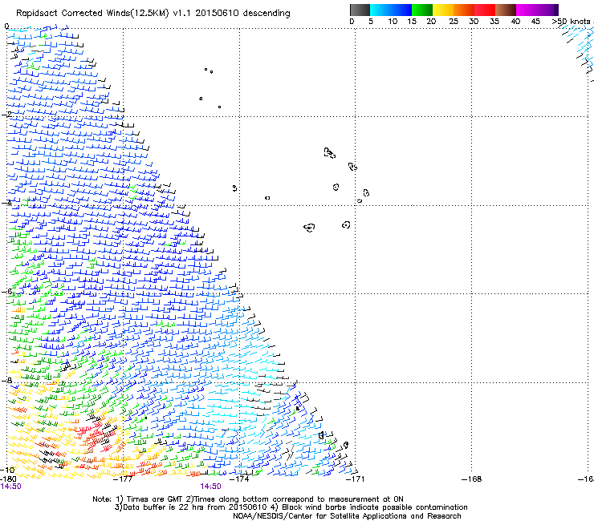
Task: Click '20150610 descending' in the title
Action: pos(243,14)
